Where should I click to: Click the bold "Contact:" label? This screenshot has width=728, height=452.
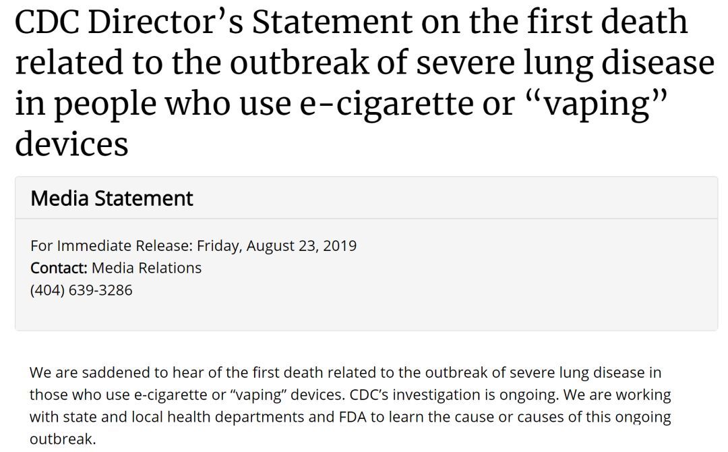(59, 268)
